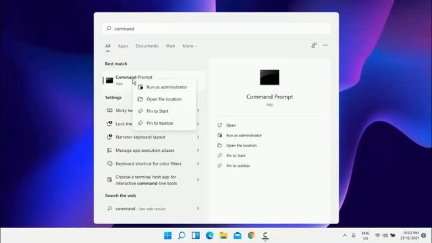Open File Explorer from taskbar

223,236
